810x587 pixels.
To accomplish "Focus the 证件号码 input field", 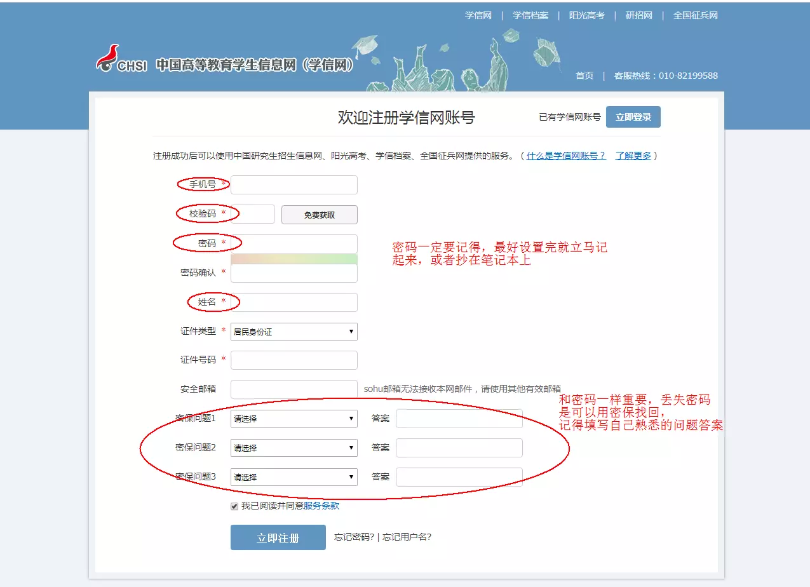I will click(x=294, y=360).
